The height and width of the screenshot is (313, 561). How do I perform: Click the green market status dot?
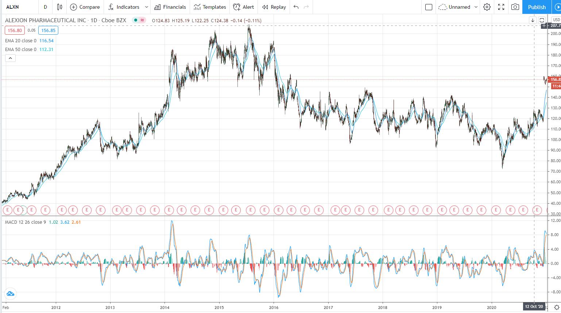tap(136, 20)
